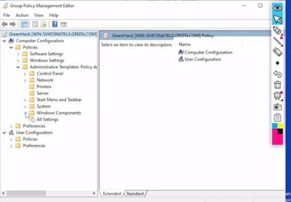The width and height of the screenshot is (291, 202).
Task: Collapse the Computer Configuration tree node
Action: [x=4, y=41]
